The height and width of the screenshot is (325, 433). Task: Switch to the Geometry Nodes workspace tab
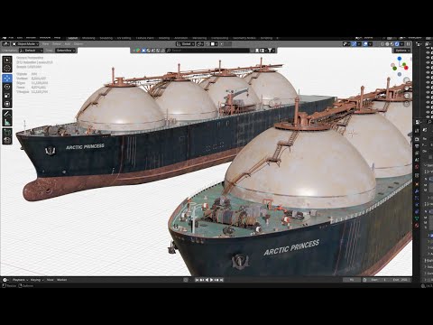coord(244,38)
